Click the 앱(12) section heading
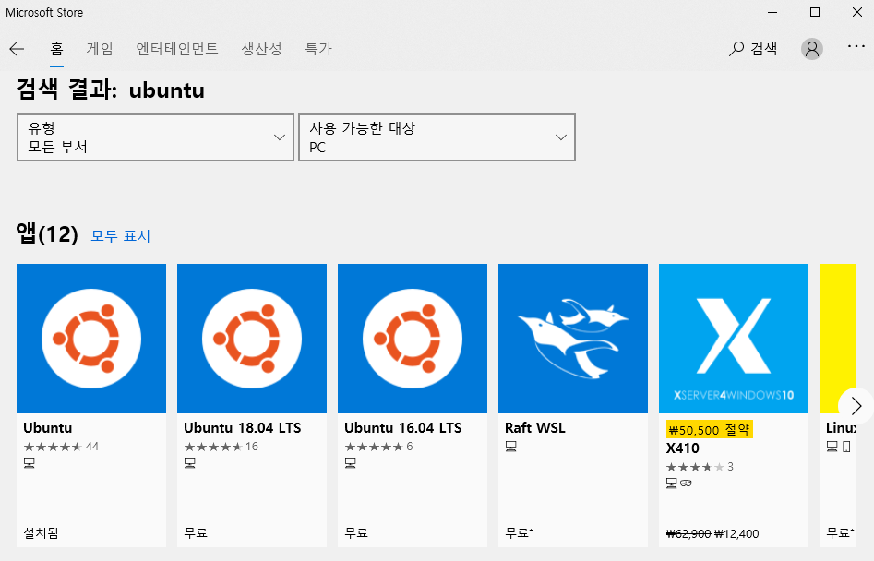Viewport: 874px width, 561px height. pos(47,234)
